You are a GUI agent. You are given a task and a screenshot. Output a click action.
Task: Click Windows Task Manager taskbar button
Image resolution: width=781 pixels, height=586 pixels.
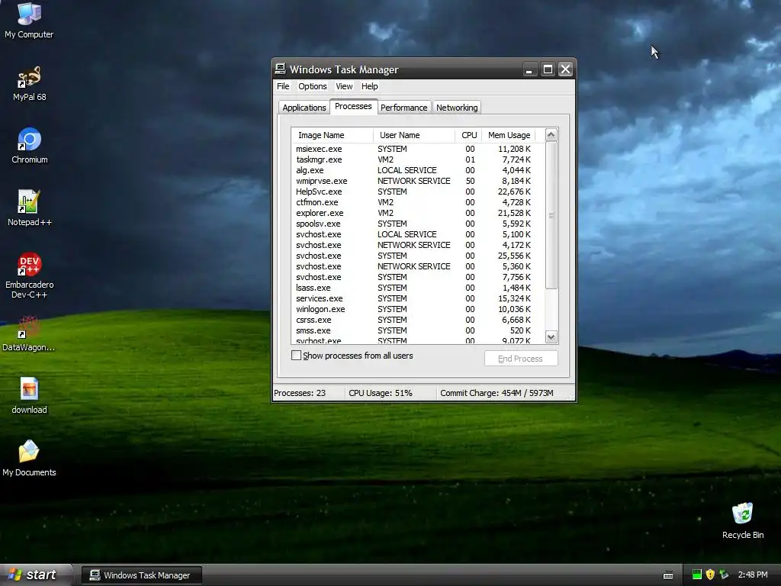point(141,575)
